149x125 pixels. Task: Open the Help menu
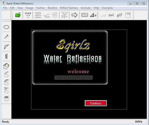96,8
